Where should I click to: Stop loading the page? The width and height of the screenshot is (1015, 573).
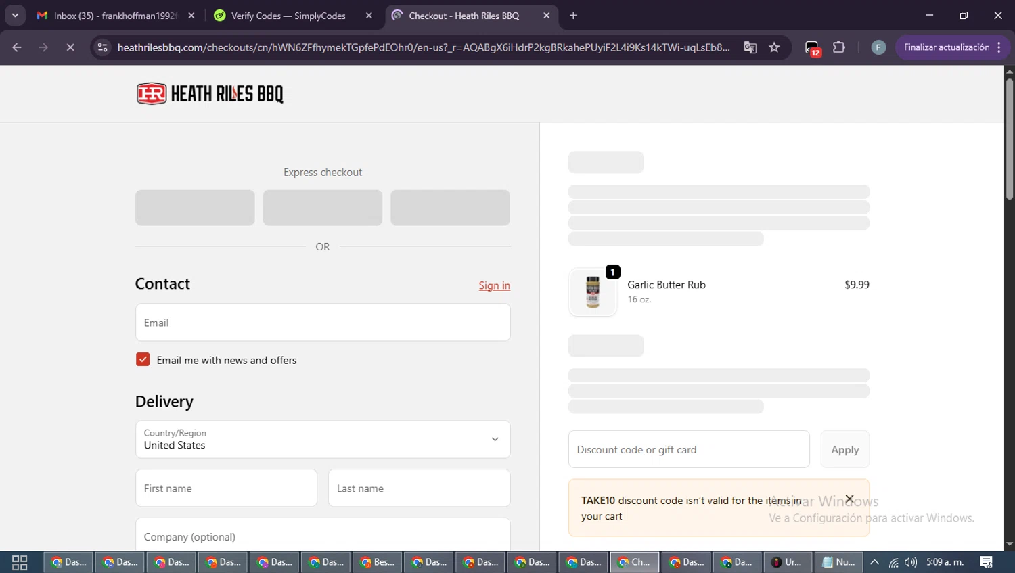coord(70,47)
